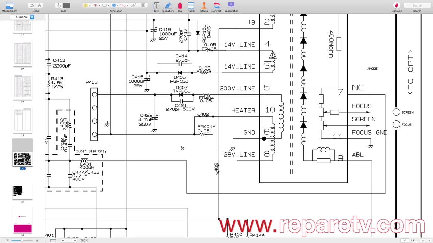This screenshot has height=243, width=433.
Task: Expand the rectangle shape dropdown arrow
Action: [x=108, y=5]
